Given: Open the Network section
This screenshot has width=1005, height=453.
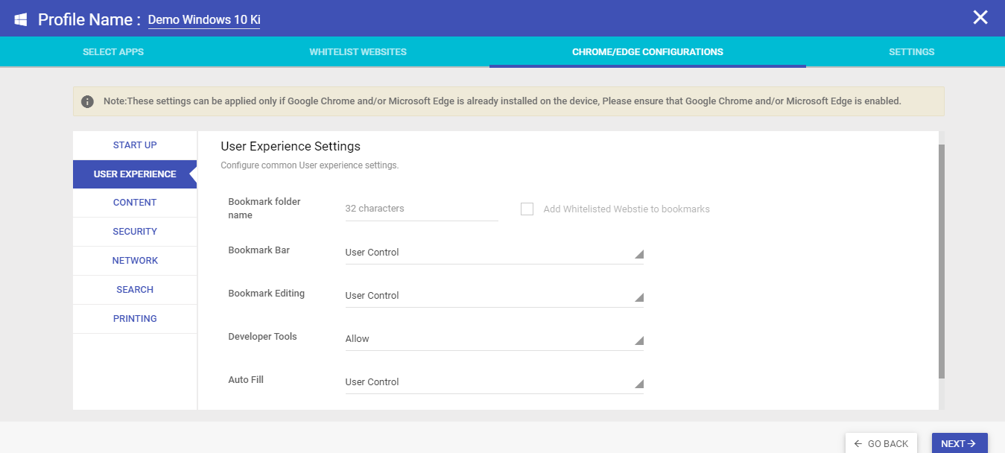Looking at the screenshot, I should [x=135, y=261].
